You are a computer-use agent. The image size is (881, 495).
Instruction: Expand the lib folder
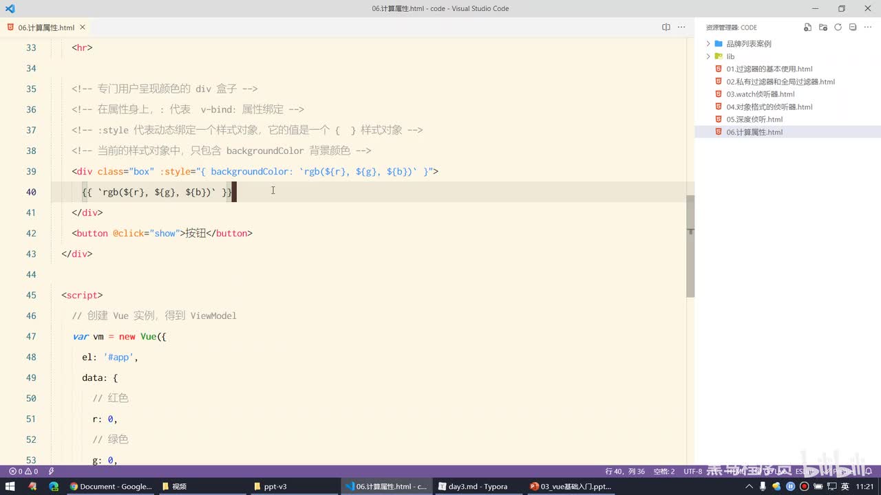[708, 56]
